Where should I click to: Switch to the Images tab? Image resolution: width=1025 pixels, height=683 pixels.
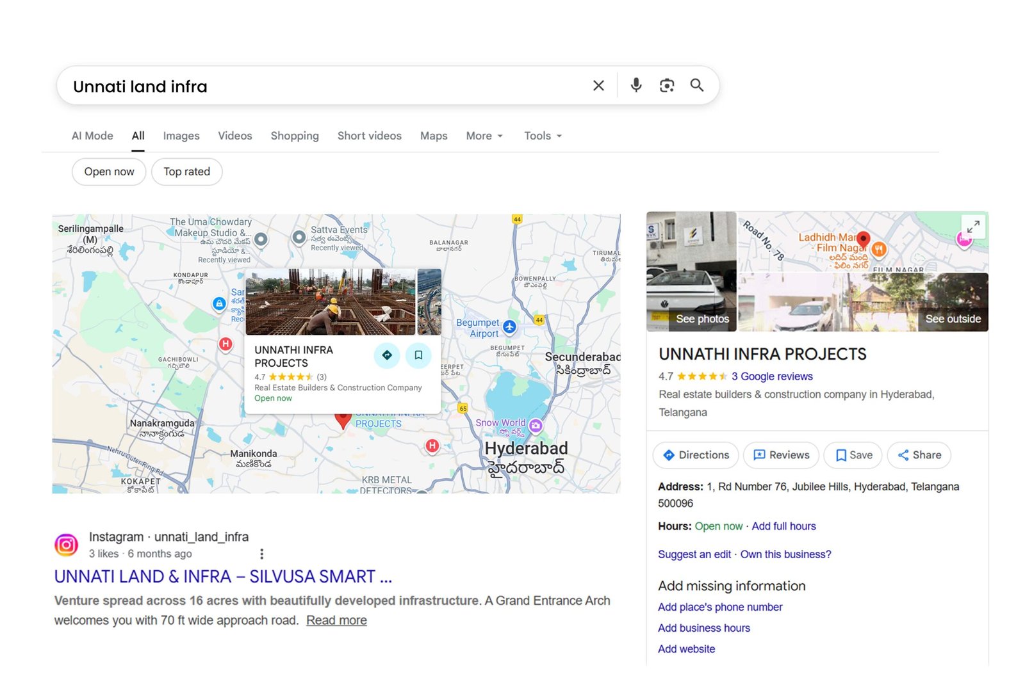click(x=181, y=136)
